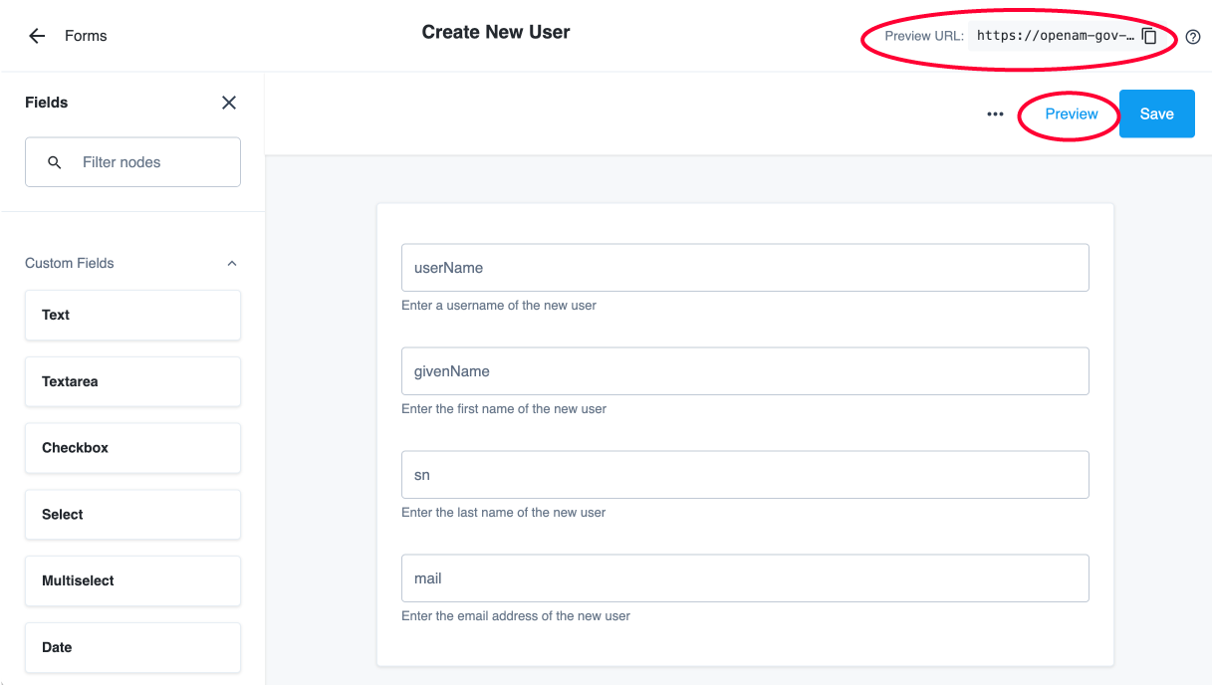Preview the form
This screenshot has height=685, width=1212.
click(x=1069, y=114)
